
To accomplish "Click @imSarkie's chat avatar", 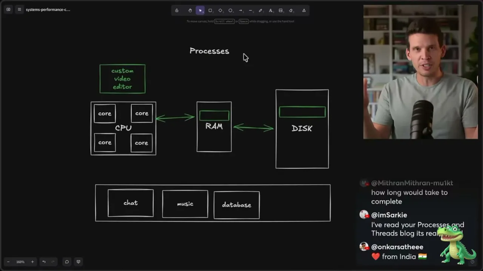I will pyautogui.click(x=364, y=215).
